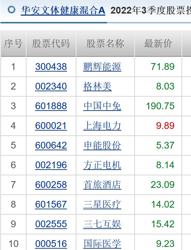
Task: Open the 鹏辉能源 stock name link
Action: pyautogui.click(x=102, y=66)
